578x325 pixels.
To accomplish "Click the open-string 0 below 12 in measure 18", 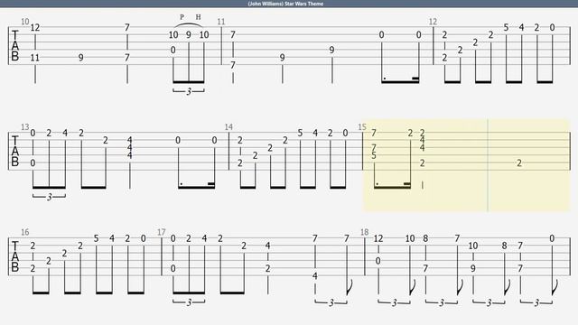I will 378,261.
